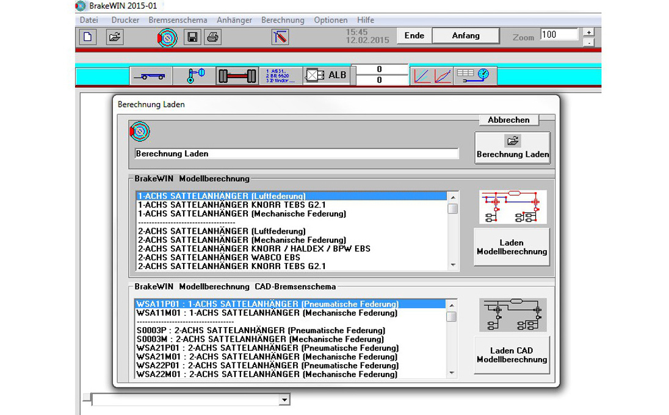Screen dimensions: 669x415
Task: Click the red brake schema preview thumbnail
Action: (513, 208)
